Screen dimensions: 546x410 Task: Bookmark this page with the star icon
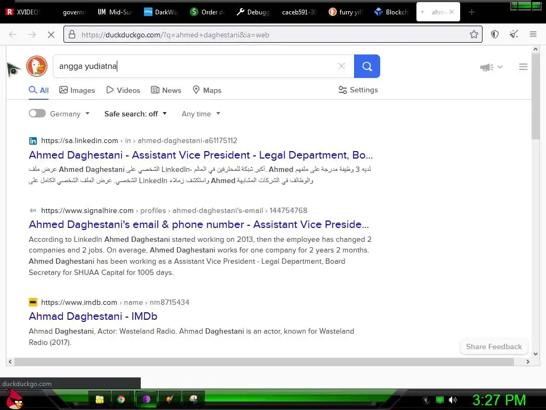[x=473, y=34]
